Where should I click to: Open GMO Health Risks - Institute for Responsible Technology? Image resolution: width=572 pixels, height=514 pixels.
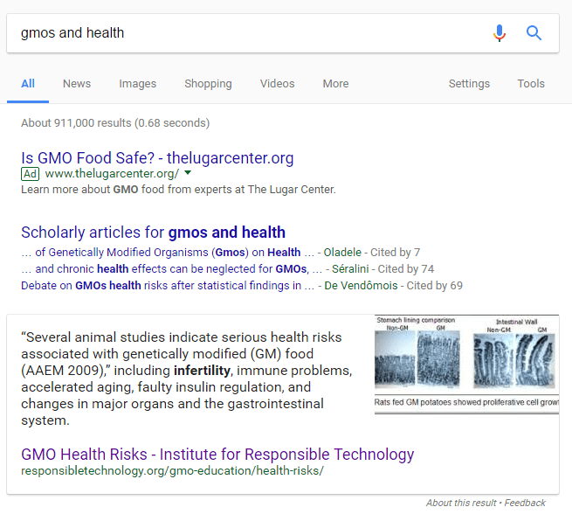(217, 455)
